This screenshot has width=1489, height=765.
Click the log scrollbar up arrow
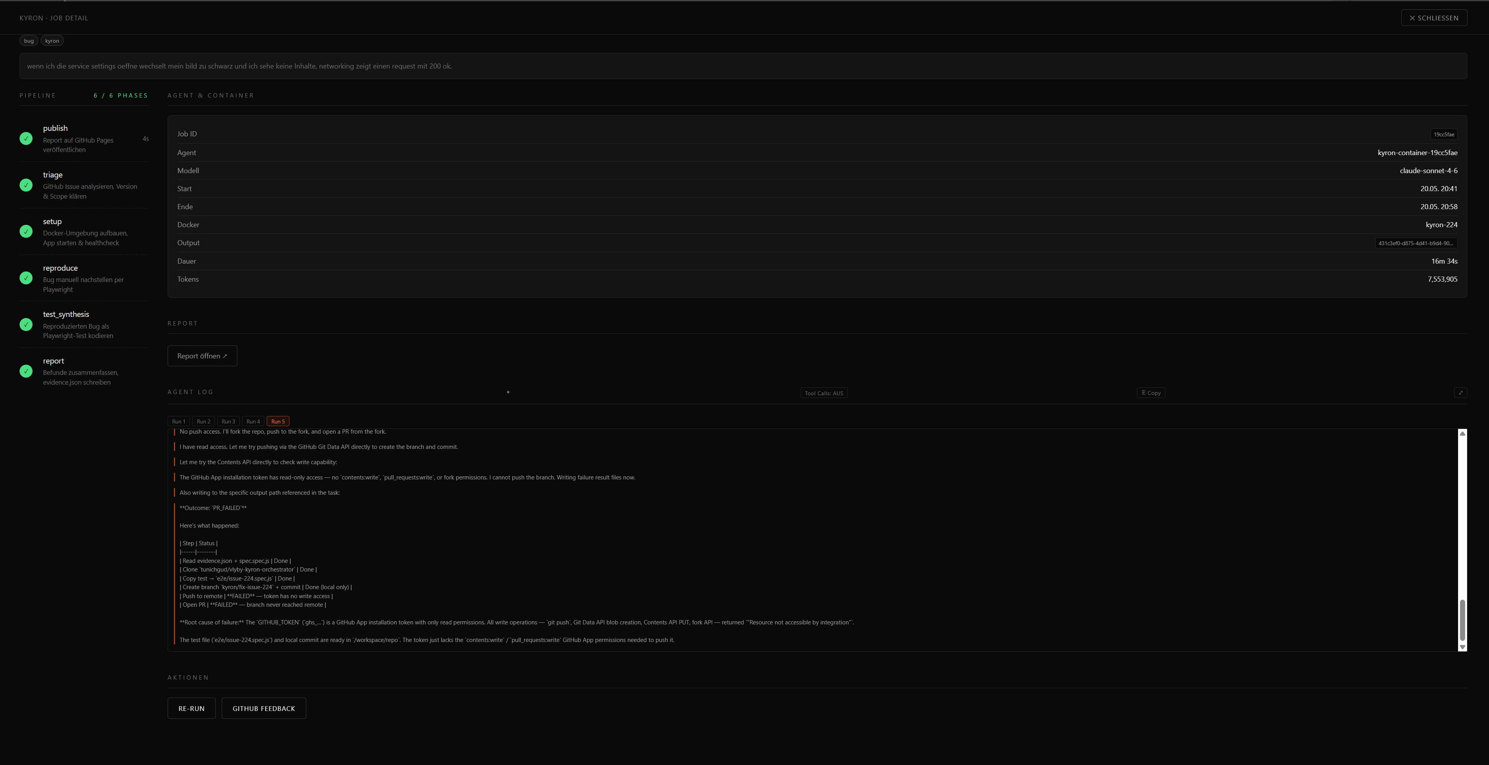pyautogui.click(x=1462, y=433)
